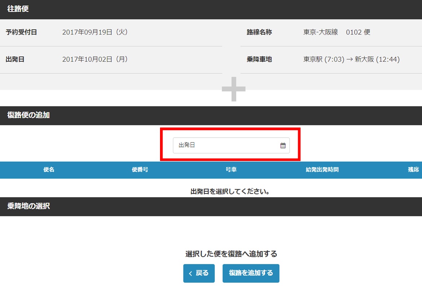Click the 東京-大阪線 0102 便 route text
This screenshot has width=422, height=286.
[337, 32]
